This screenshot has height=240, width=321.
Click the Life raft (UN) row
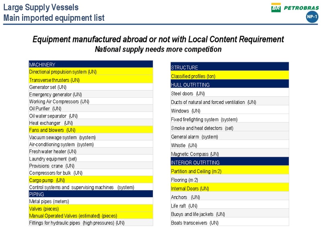230,205
